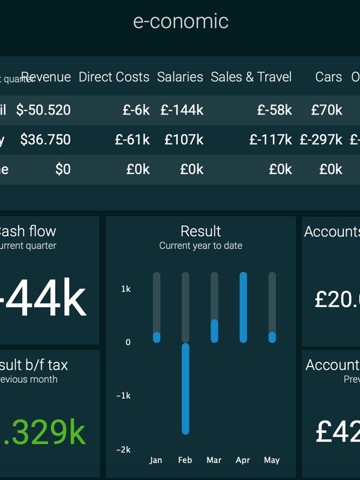The height and width of the screenshot is (480, 360).
Task: Click the January bar in Result chart
Action: tap(157, 337)
